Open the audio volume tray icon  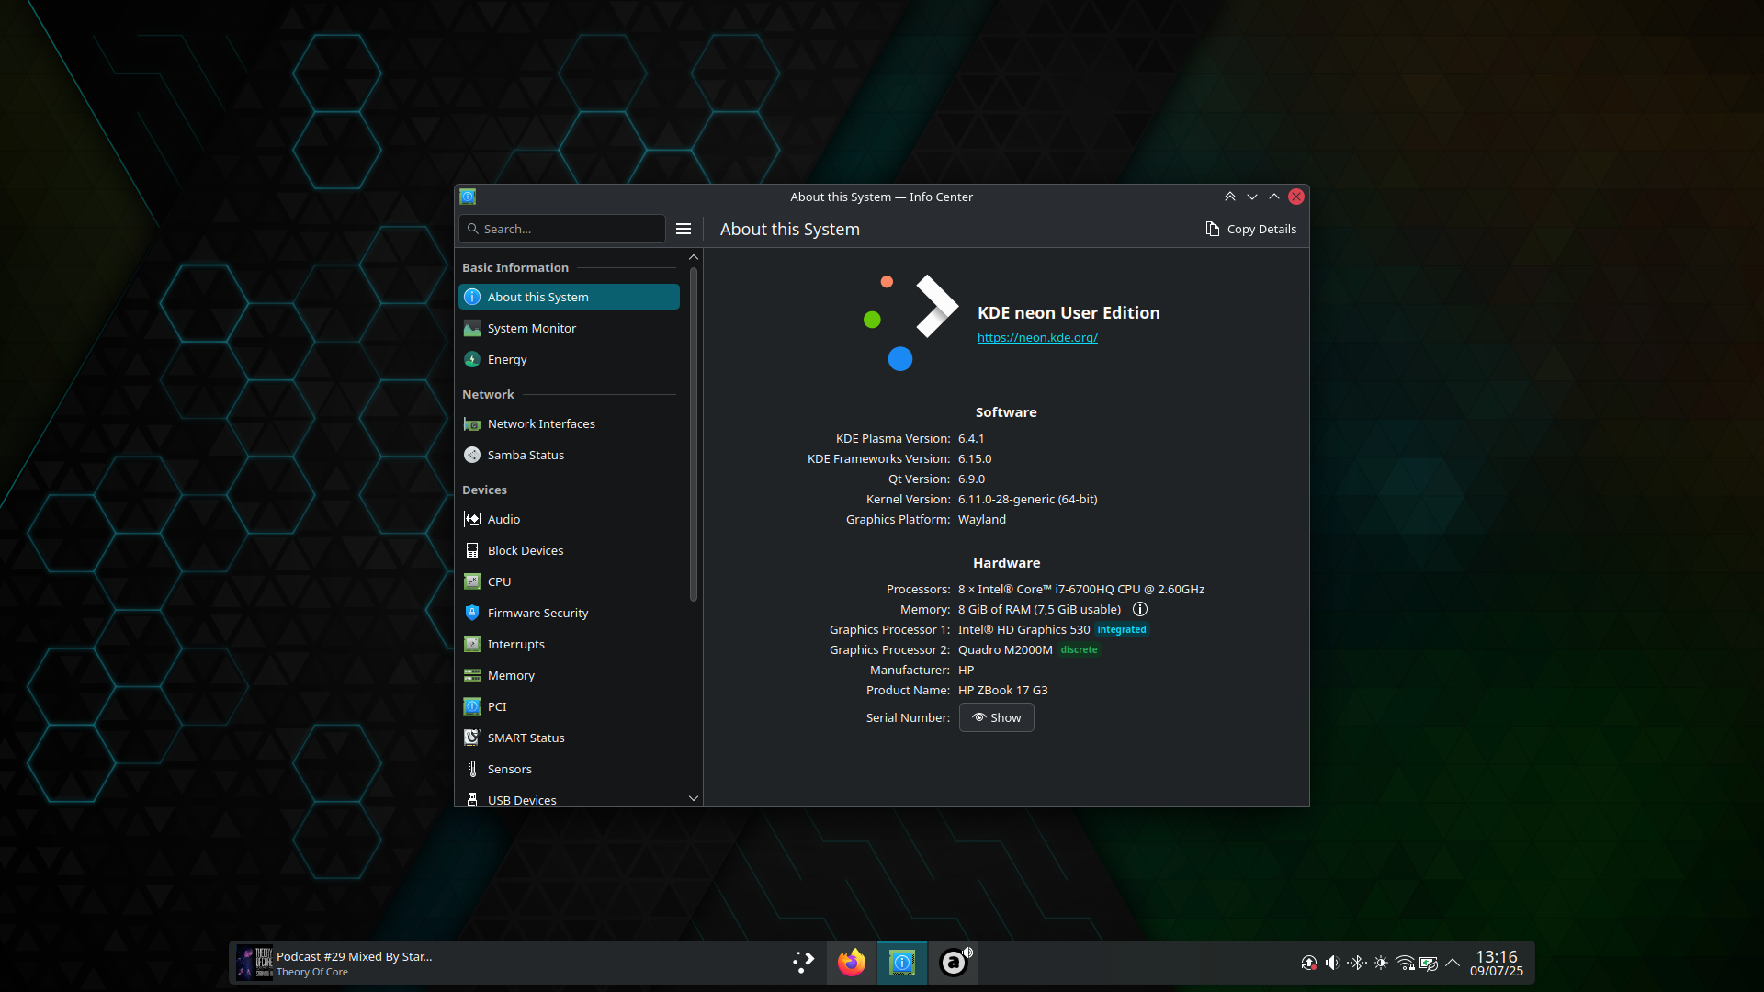tap(1333, 963)
